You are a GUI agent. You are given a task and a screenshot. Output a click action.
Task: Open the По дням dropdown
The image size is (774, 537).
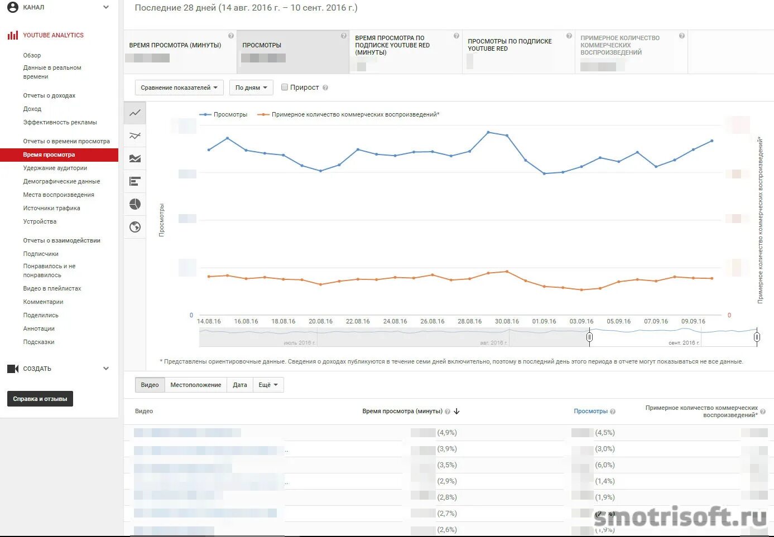tap(251, 88)
